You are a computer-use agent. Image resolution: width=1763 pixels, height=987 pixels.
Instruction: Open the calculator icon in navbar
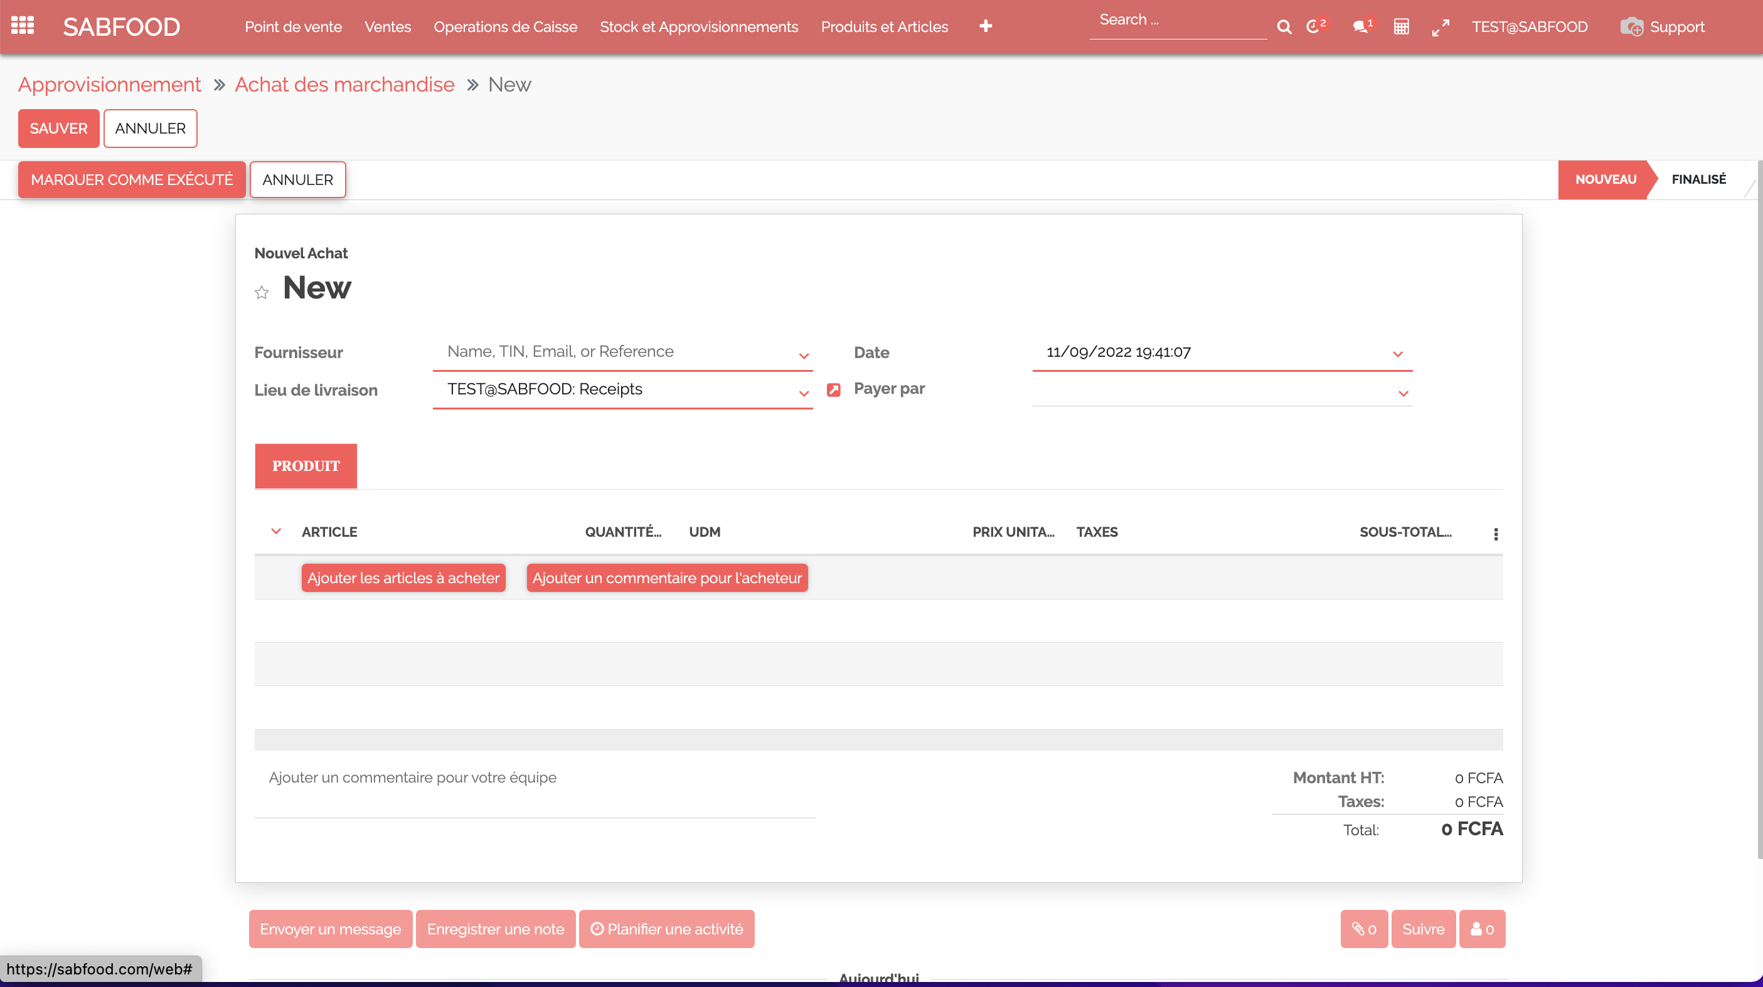click(x=1401, y=27)
